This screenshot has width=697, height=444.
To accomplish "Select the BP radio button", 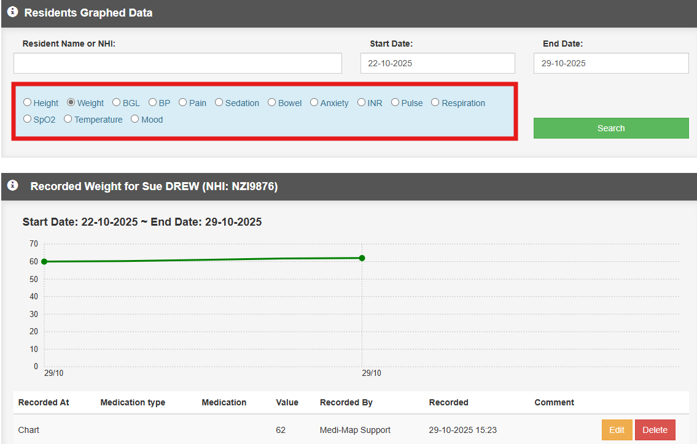I will click(153, 103).
